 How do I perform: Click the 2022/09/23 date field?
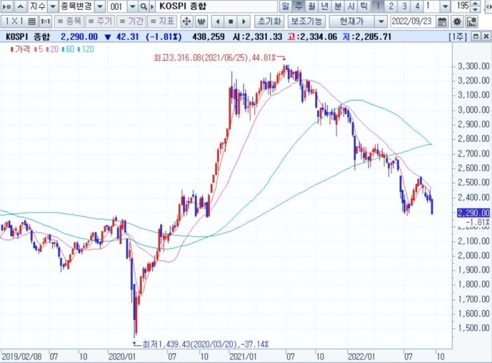(x=412, y=21)
